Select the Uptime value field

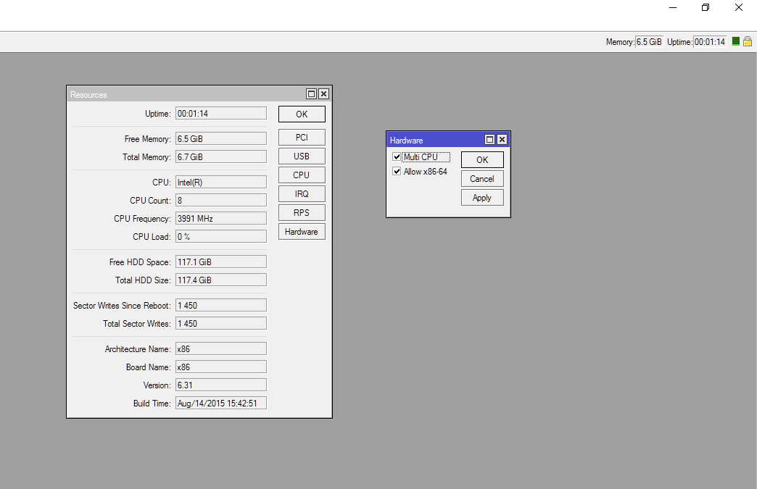tap(220, 112)
